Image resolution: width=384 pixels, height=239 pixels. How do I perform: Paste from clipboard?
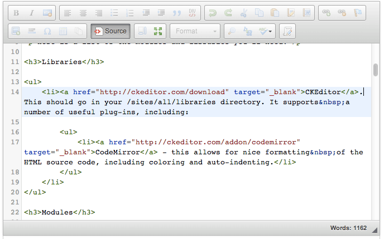click(275, 13)
